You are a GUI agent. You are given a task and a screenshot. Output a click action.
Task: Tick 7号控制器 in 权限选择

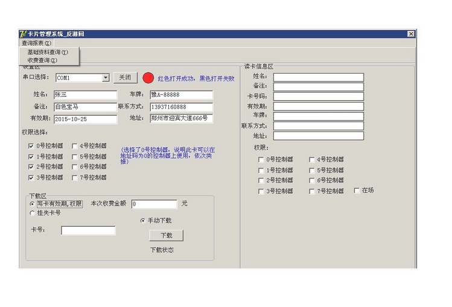(75, 178)
